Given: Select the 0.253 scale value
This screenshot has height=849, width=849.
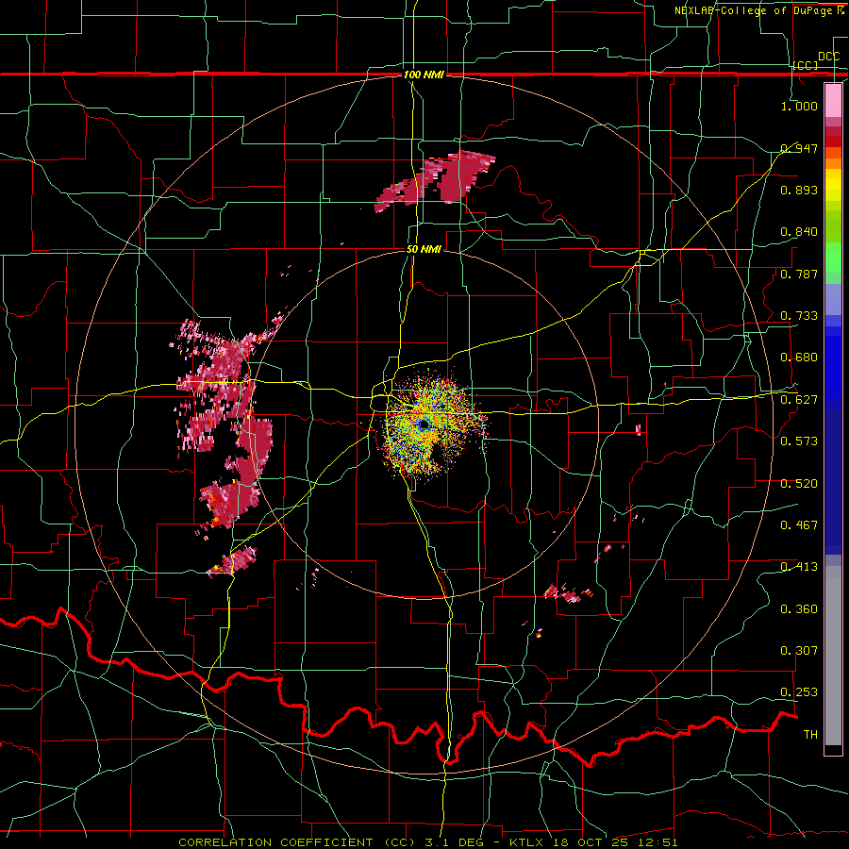Looking at the screenshot, I should tap(799, 692).
